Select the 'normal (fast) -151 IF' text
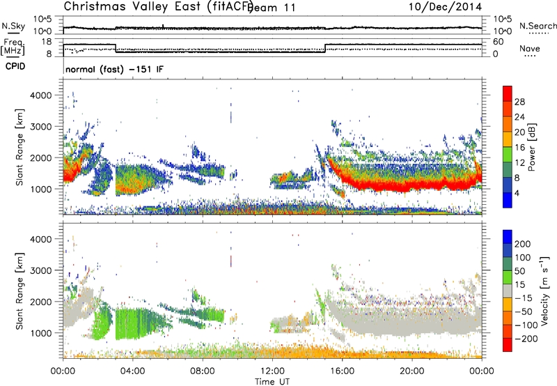Viewport: 557px width, 386px height. [x=114, y=69]
